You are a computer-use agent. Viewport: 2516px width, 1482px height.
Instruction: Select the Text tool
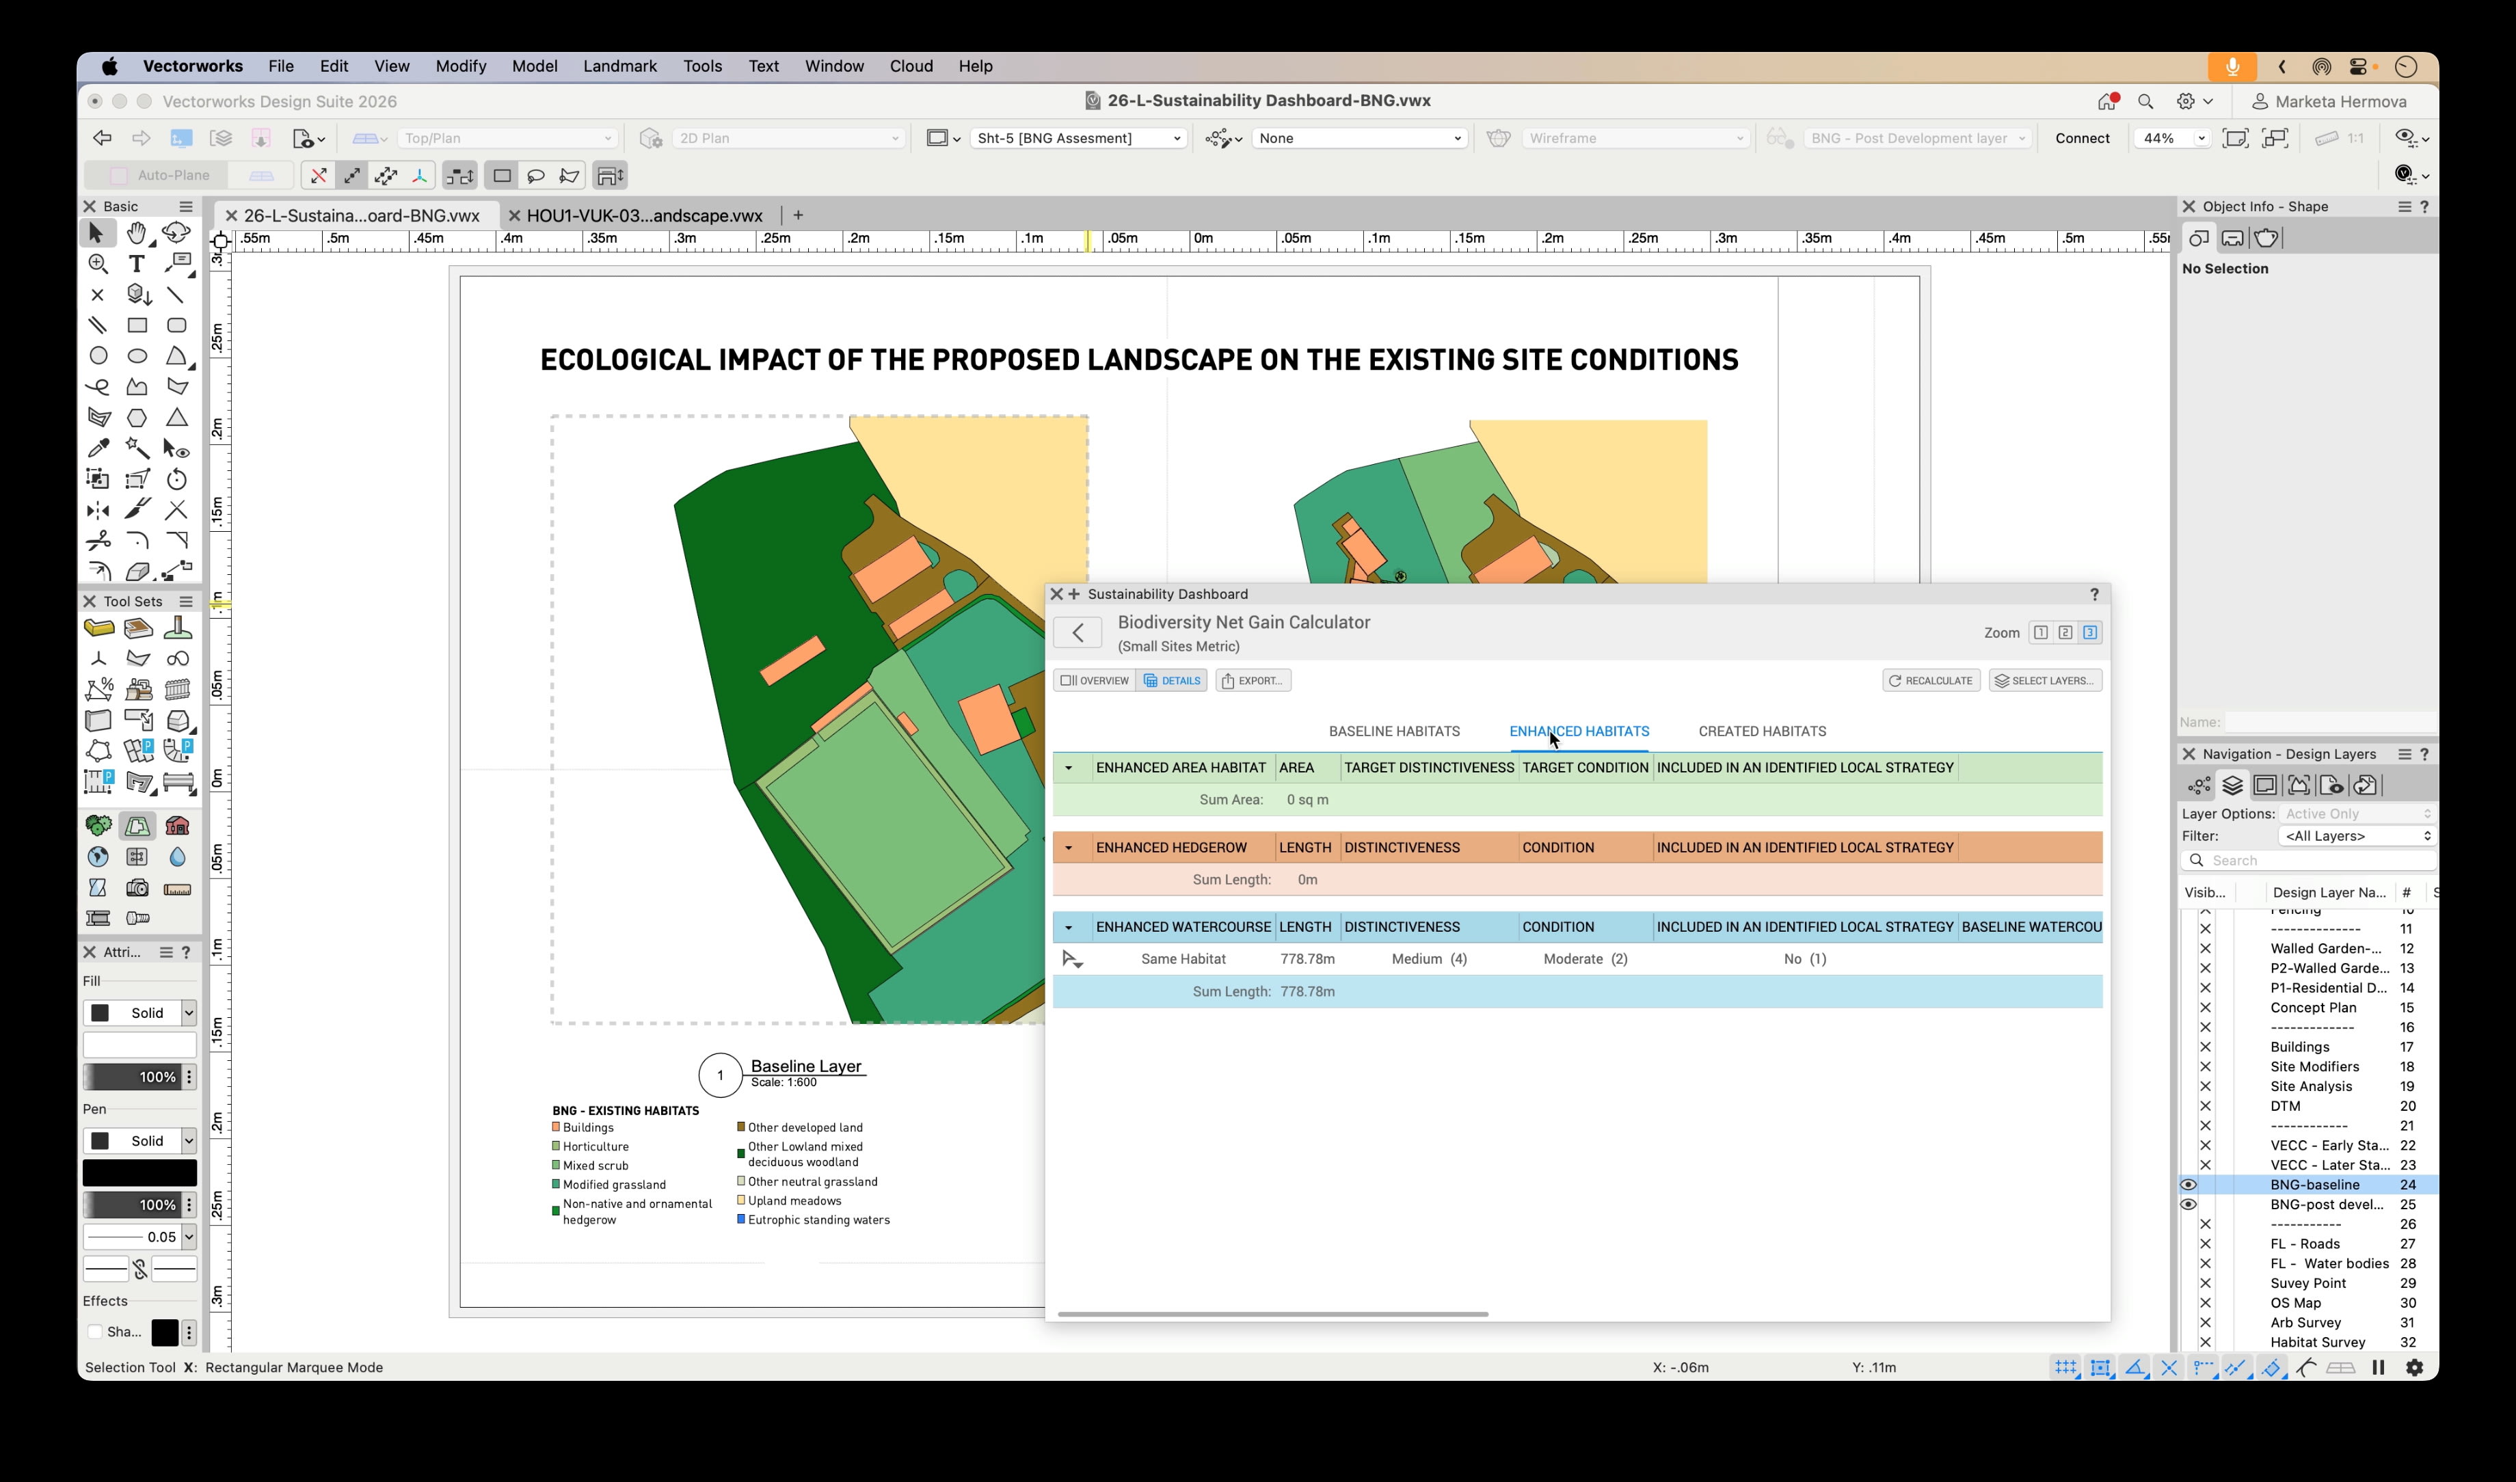tap(137, 264)
